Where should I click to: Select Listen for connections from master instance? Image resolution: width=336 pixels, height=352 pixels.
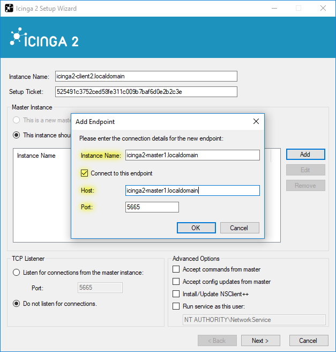click(x=17, y=273)
